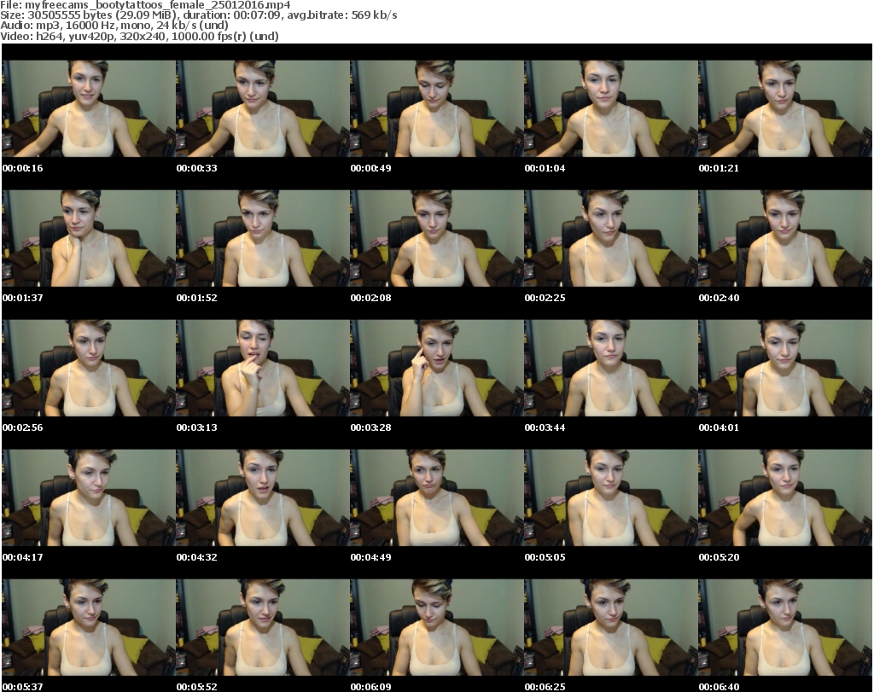This screenshot has width=874, height=692.
Task: View the frame labeled 00:05:52
Action: click(x=263, y=628)
